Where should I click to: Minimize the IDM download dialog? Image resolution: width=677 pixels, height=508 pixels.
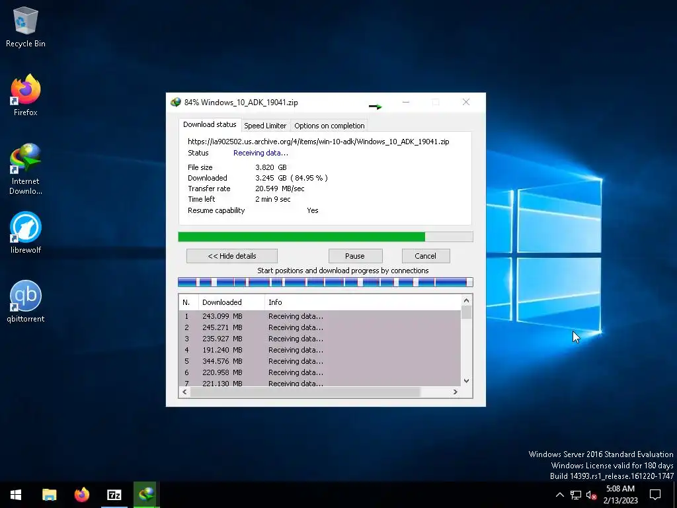click(x=406, y=103)
